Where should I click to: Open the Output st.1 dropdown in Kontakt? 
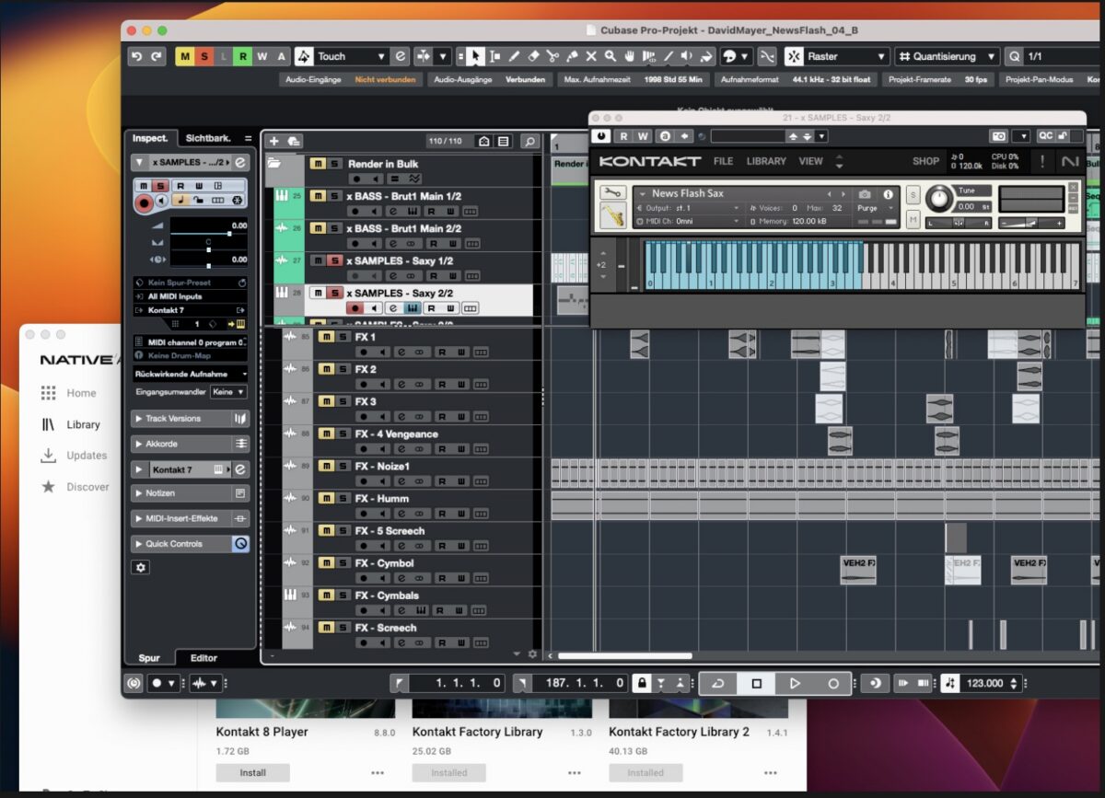[737, 208]
